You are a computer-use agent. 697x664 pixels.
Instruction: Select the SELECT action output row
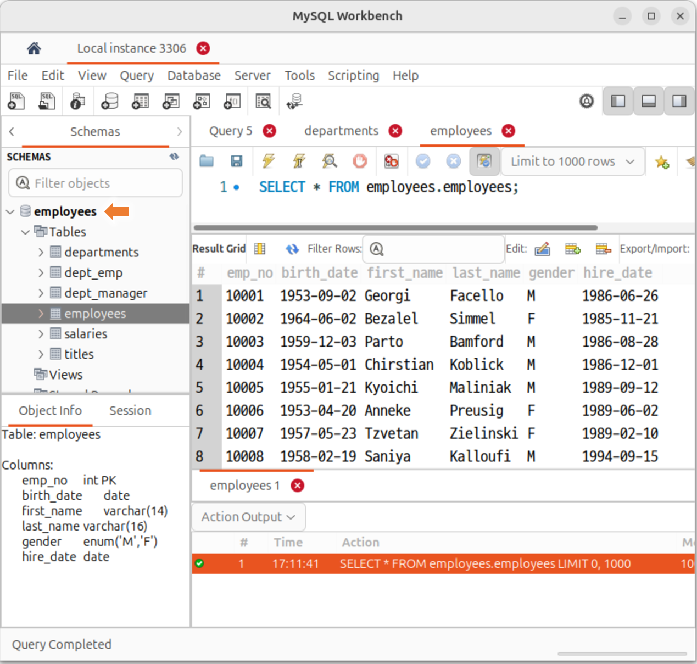click(443, 563)
